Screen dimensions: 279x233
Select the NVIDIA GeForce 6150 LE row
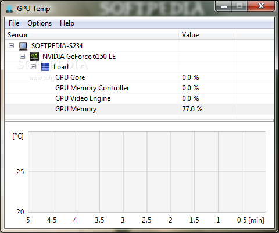coord(139,57)
